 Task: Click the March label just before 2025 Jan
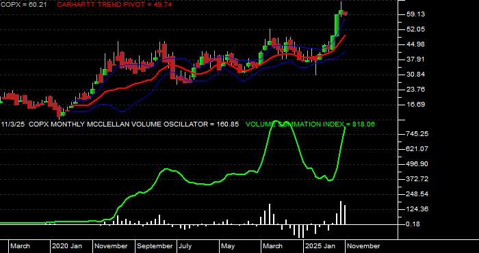[273, 246]
